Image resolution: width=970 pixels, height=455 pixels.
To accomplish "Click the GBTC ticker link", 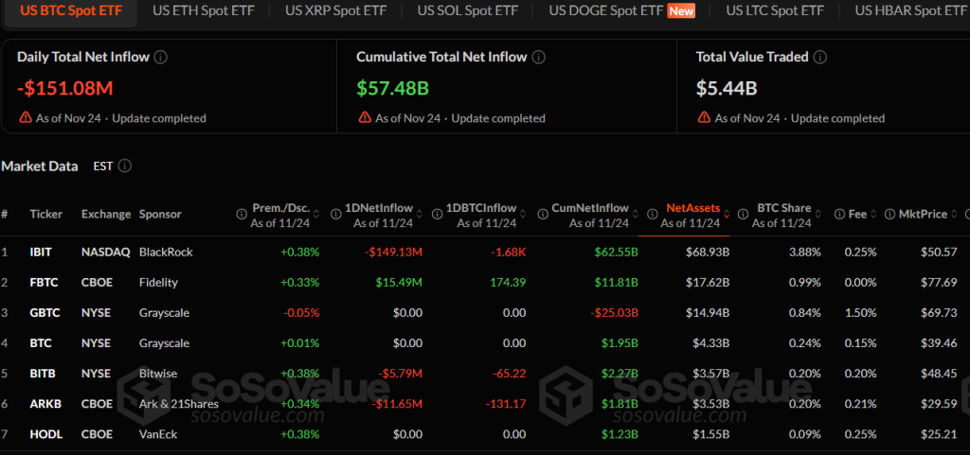I will (x=45, y=313).
